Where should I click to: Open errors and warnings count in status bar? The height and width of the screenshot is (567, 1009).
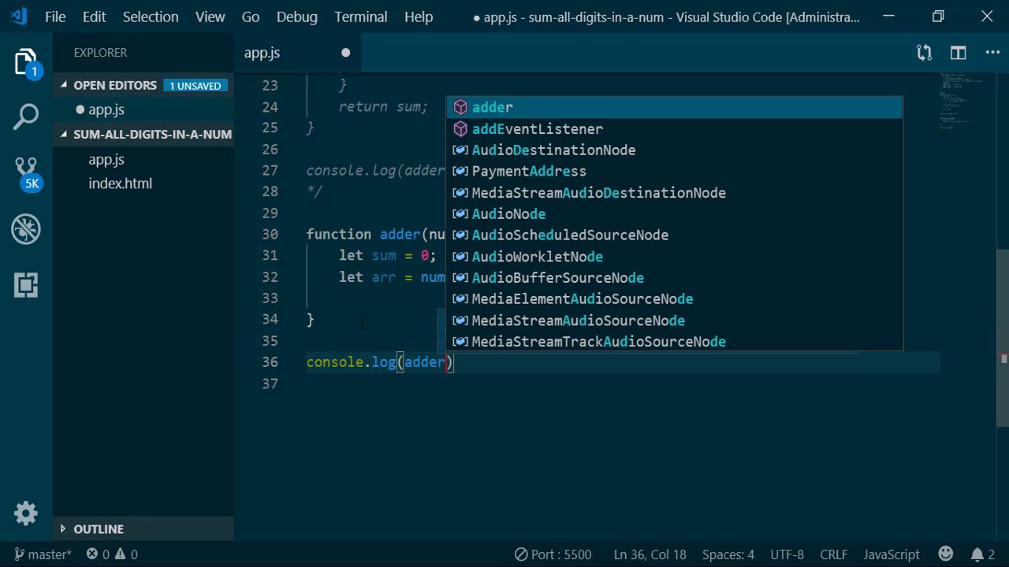click(112, 554)
